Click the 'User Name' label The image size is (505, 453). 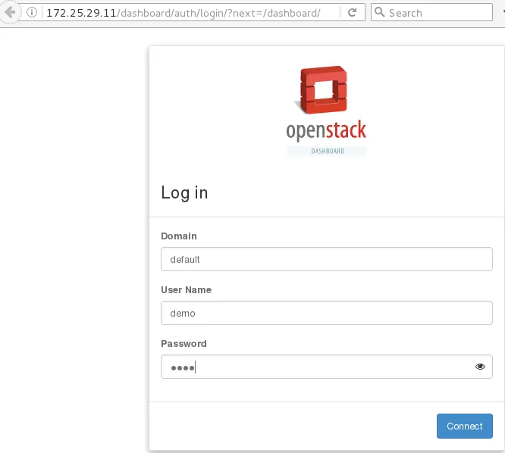[187, 289]
